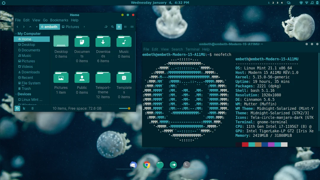Screen dimensions: 320x180
Task: Open the Bookmarks menu in Nemo
Action: [59, 20]
